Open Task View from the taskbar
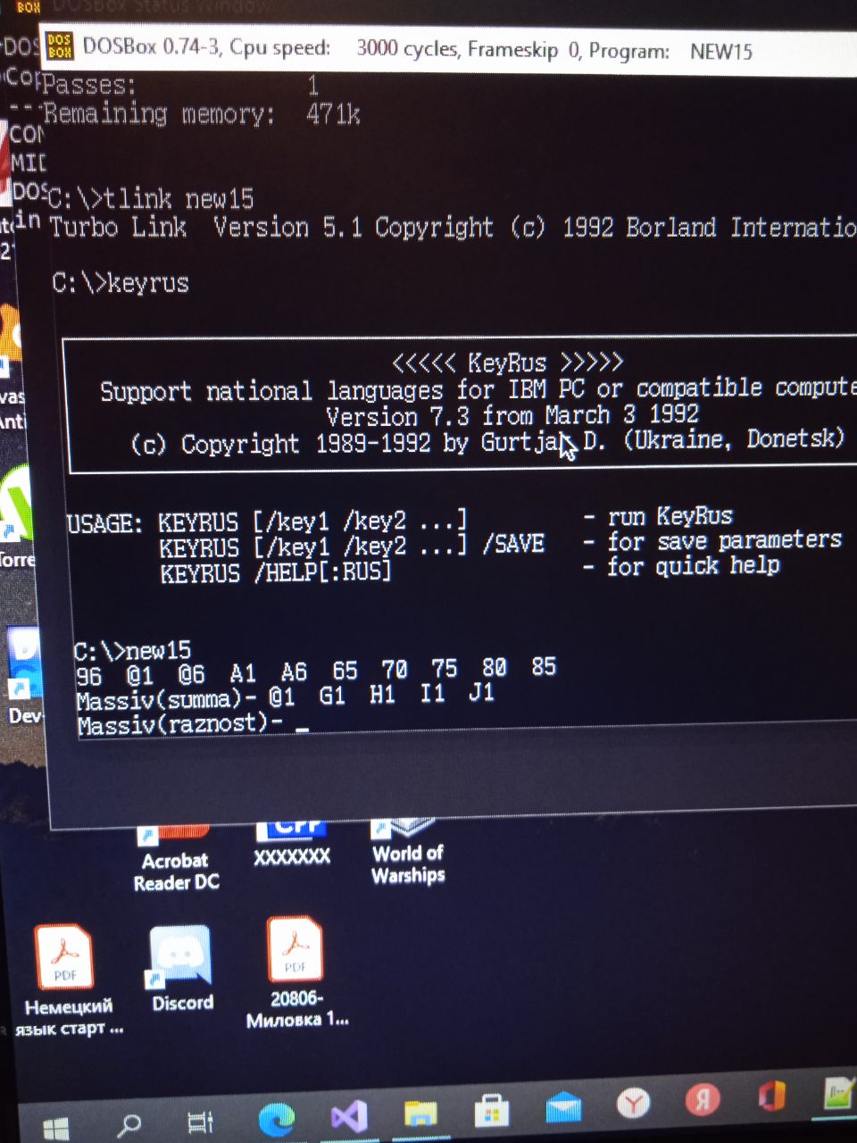The width and height of the screenshot is (857, 1143). click(x=200, y=1122)
